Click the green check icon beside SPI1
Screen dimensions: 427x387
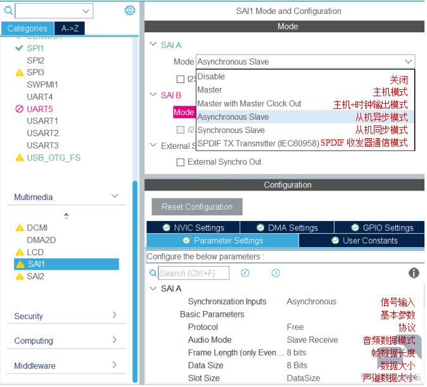click(x=19, y=48)
